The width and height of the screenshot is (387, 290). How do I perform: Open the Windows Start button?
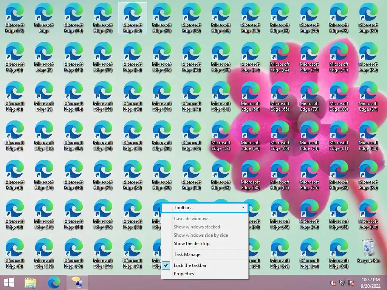9,282
